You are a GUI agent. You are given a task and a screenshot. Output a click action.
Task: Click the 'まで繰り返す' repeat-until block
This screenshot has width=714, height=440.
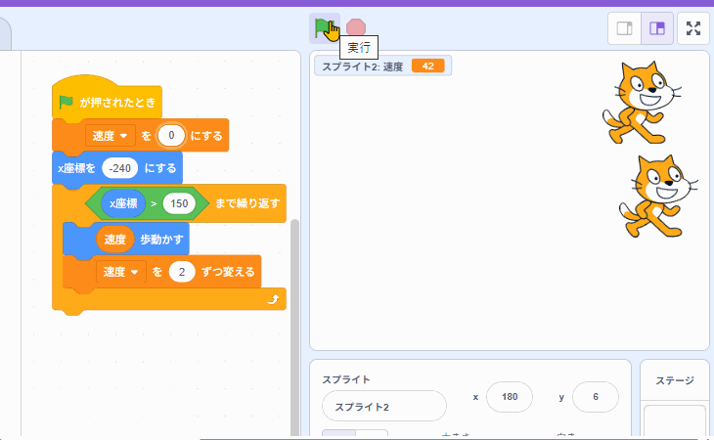(x=246, y=203)
